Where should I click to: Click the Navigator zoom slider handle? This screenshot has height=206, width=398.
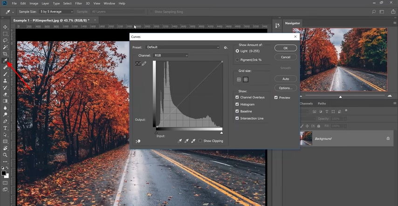pos(340,97)
